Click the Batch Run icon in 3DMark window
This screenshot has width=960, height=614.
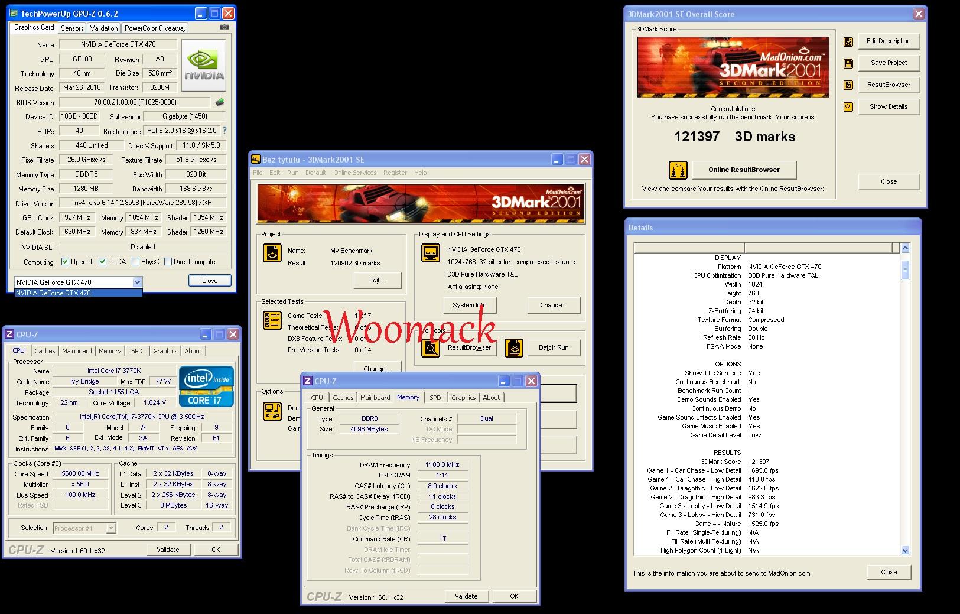pyautogui.click(x=514, y=348)
